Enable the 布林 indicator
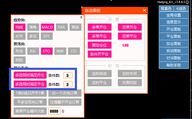 tap(60, 51)
